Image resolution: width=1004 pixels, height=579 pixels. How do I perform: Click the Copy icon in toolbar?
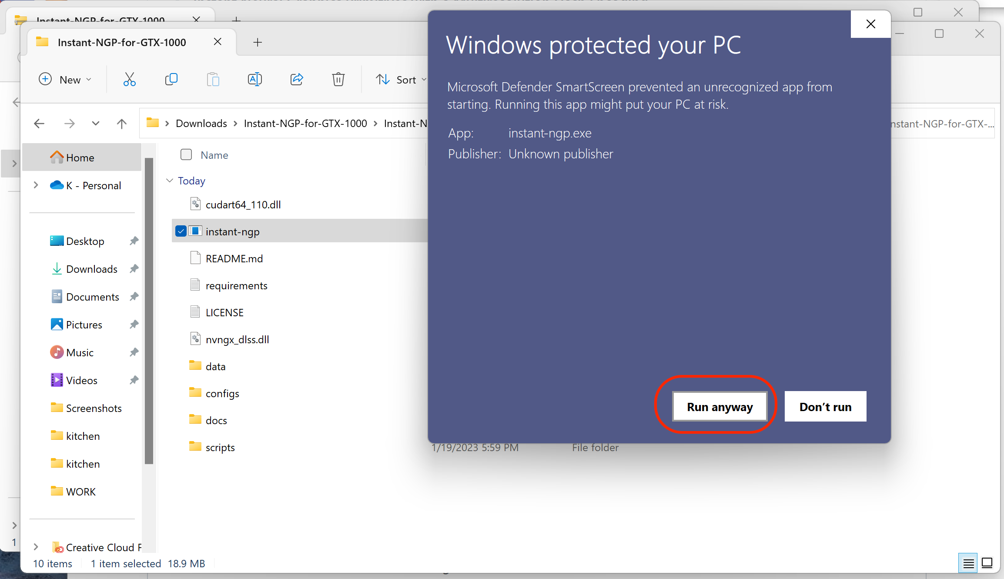(x=171, y=80)
